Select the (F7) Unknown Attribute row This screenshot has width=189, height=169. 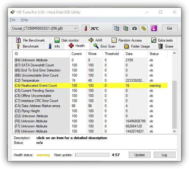click(x=91, y=126)
